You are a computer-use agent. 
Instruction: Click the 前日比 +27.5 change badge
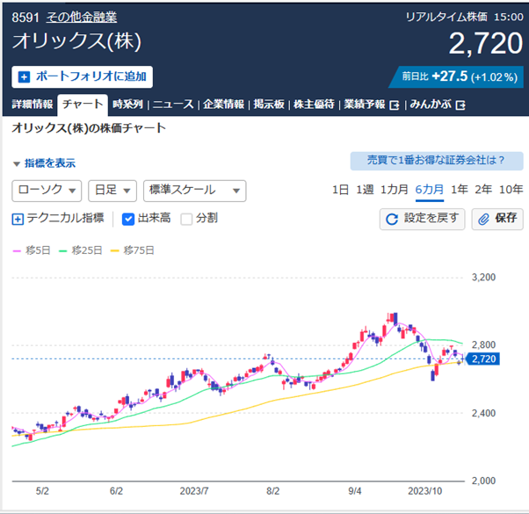click(x=456, y=77)
